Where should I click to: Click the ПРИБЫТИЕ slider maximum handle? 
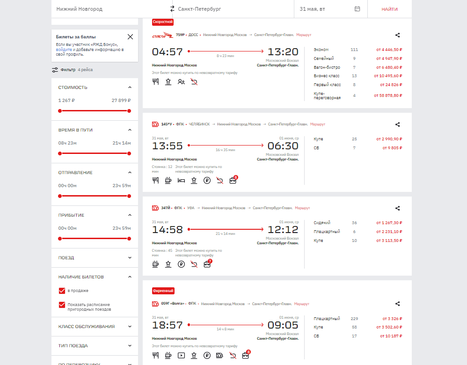pyautogui.click(x=129, y=239)
